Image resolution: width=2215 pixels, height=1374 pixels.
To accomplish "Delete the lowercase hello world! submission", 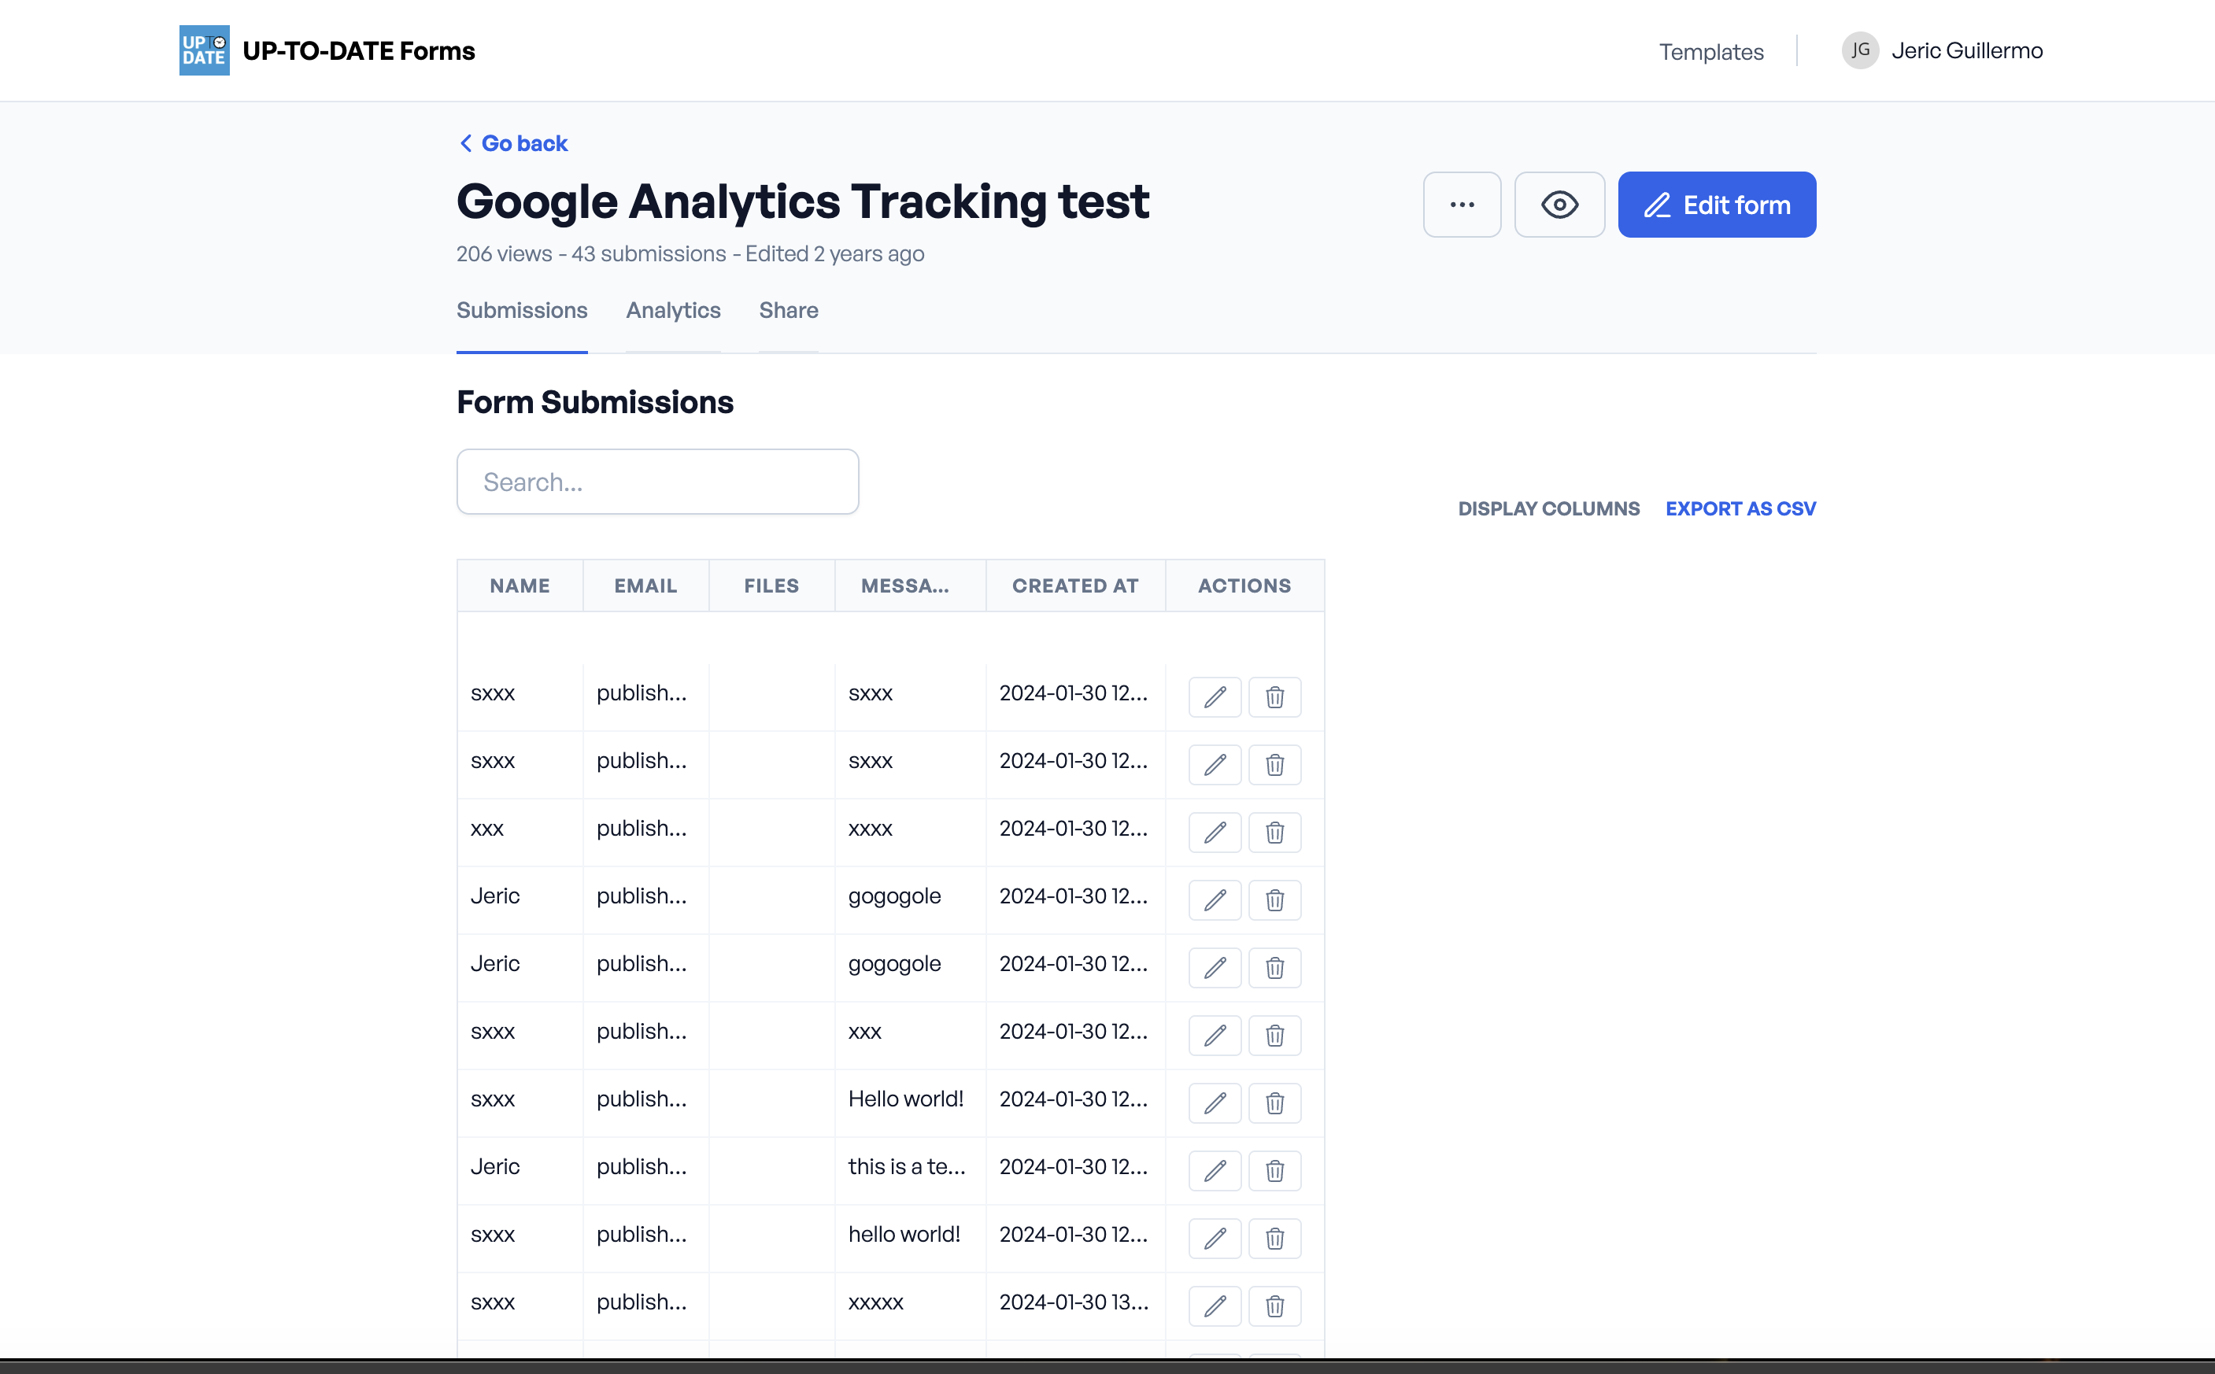I will click(1274, 1239).
